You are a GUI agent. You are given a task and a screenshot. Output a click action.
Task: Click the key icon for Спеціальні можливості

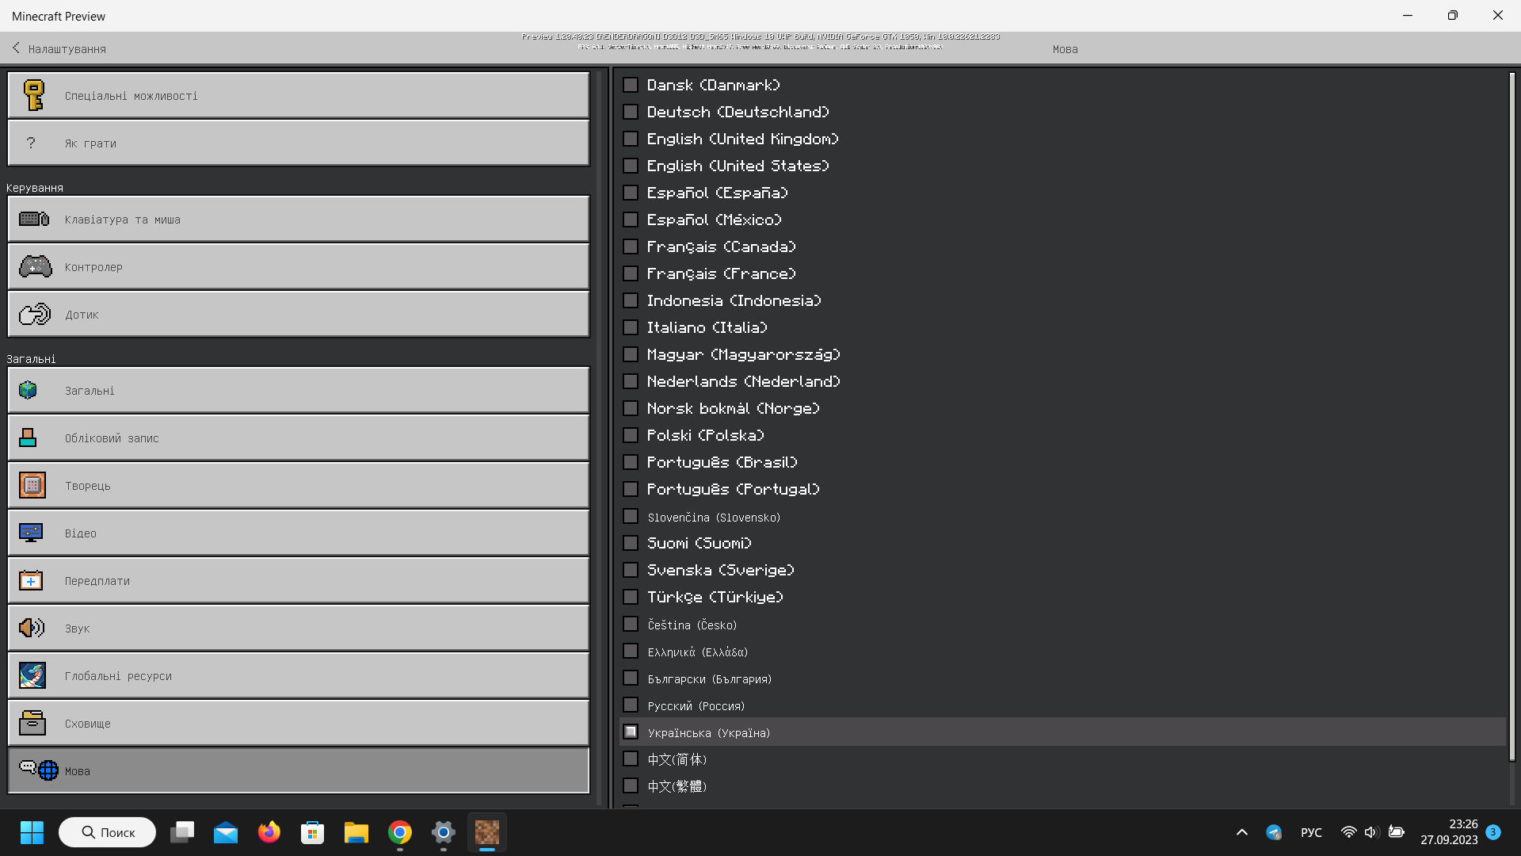pyautogui.click(x=33, y=95)
